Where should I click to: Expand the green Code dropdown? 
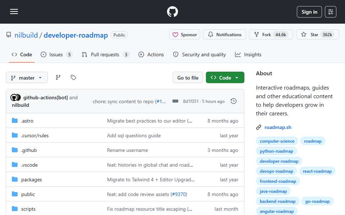click(x=225, y=78)
